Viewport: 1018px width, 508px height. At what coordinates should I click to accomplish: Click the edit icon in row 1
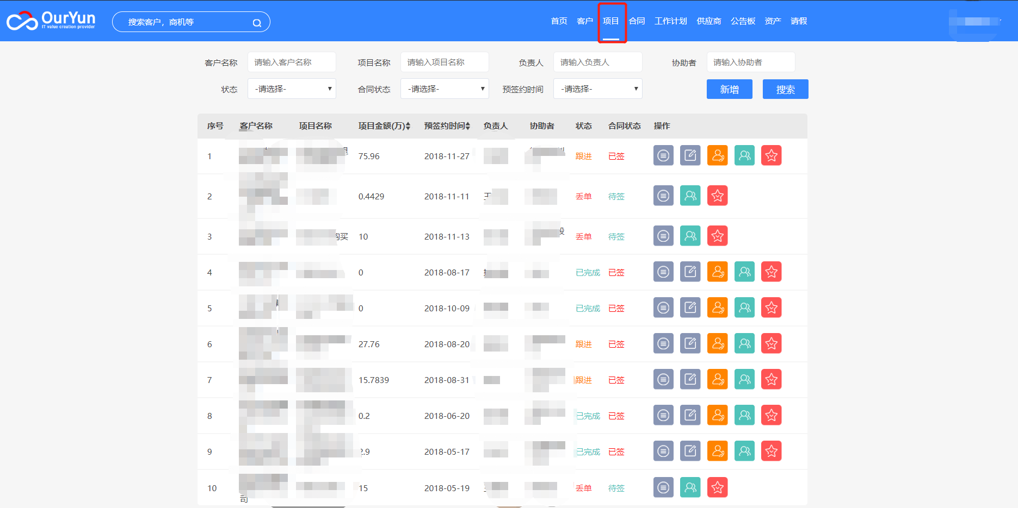coord(690,155)
